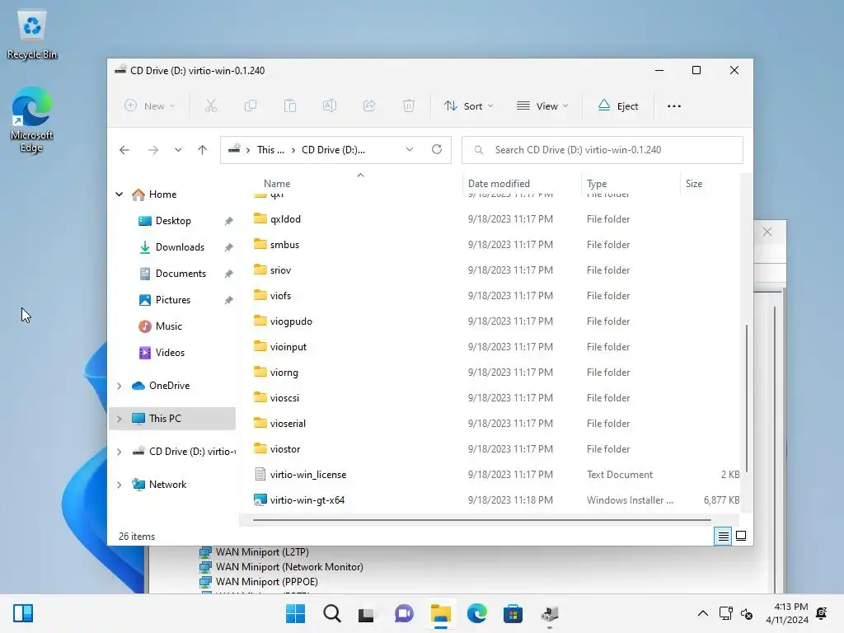The height and width of the screenshot is (633, 844).
Task: Click the Rename icon in toolbar
Action: 330,106
